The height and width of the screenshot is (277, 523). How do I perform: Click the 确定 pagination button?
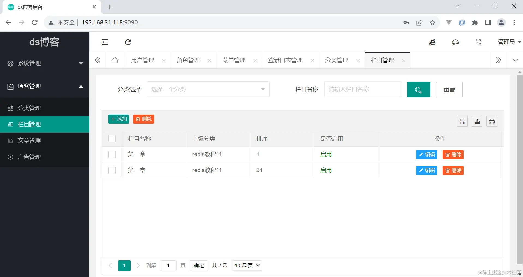(199, 266)
